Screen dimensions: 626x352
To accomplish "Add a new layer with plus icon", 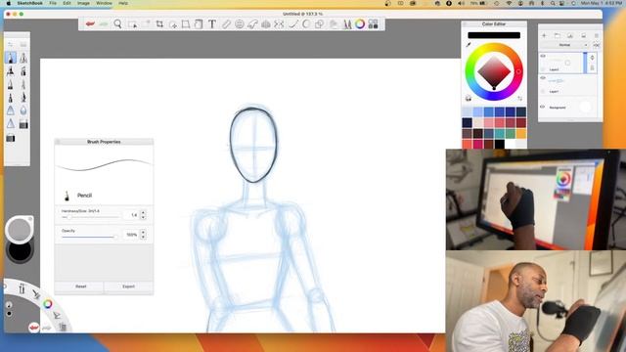I will (544, 35).
